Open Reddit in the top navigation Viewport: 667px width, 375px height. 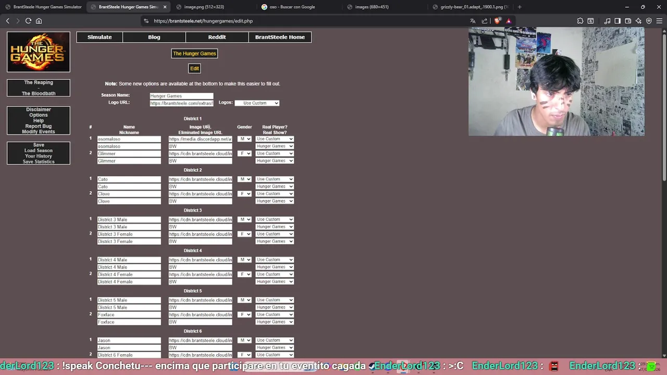217,37
